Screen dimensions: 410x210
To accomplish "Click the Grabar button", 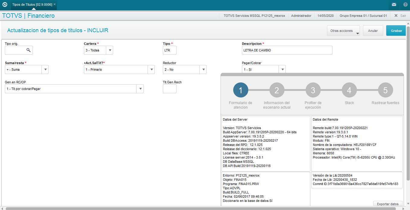I will [x=396, y=31].
